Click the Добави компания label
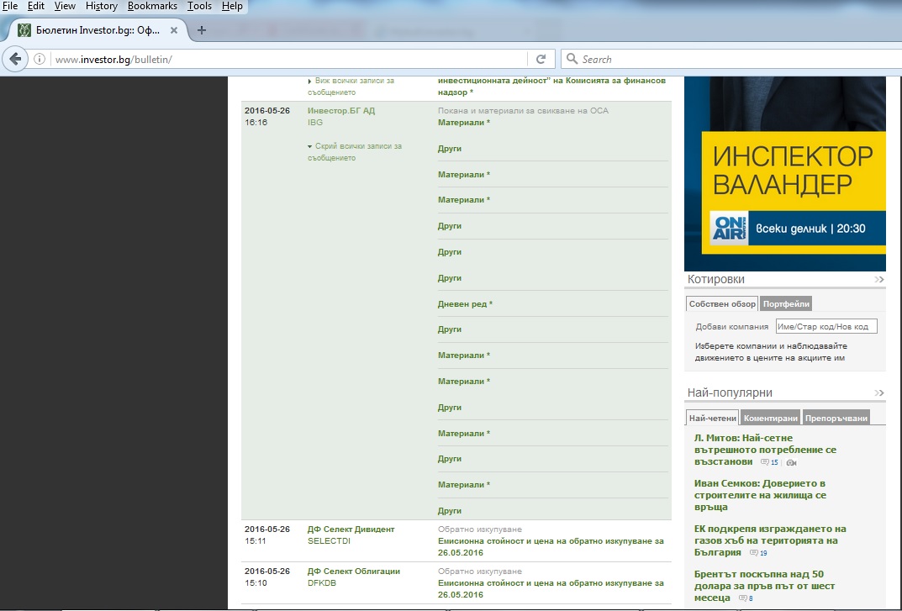 tap(731, 327)
